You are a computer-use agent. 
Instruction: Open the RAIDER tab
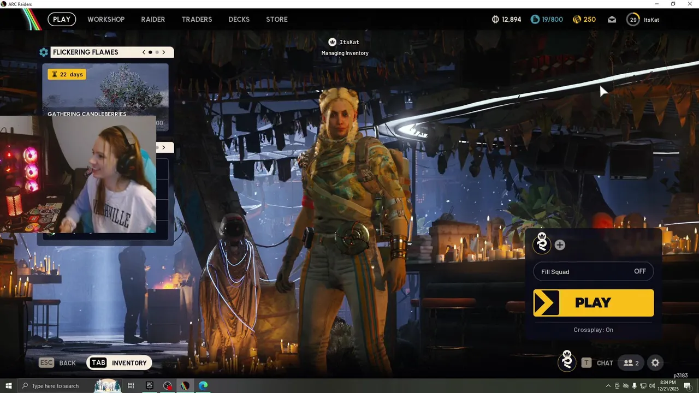pyautogui.click(x=153, y=19)
